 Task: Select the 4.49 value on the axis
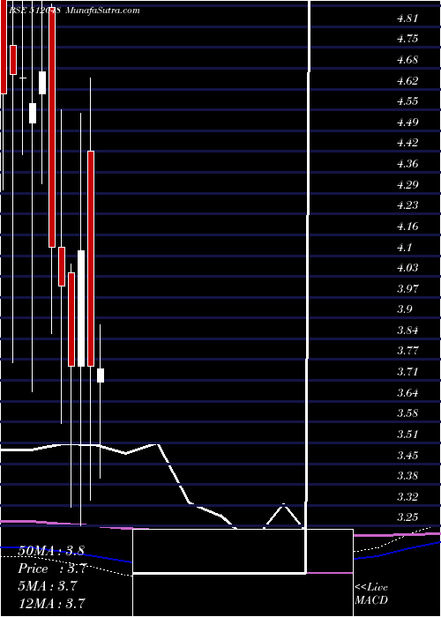click(x=407, y=123)
